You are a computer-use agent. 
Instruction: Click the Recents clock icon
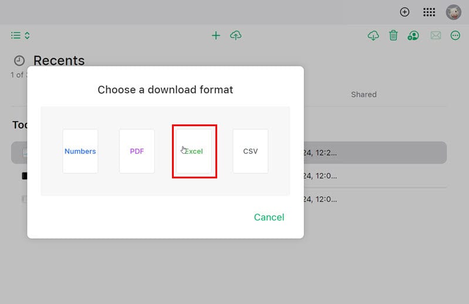click(19, 60)
